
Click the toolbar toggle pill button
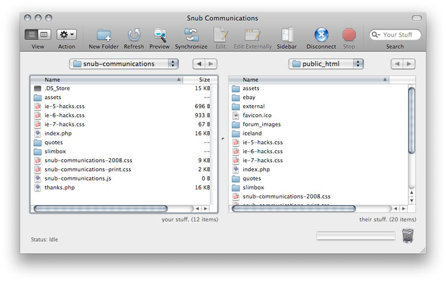[417, 18]
